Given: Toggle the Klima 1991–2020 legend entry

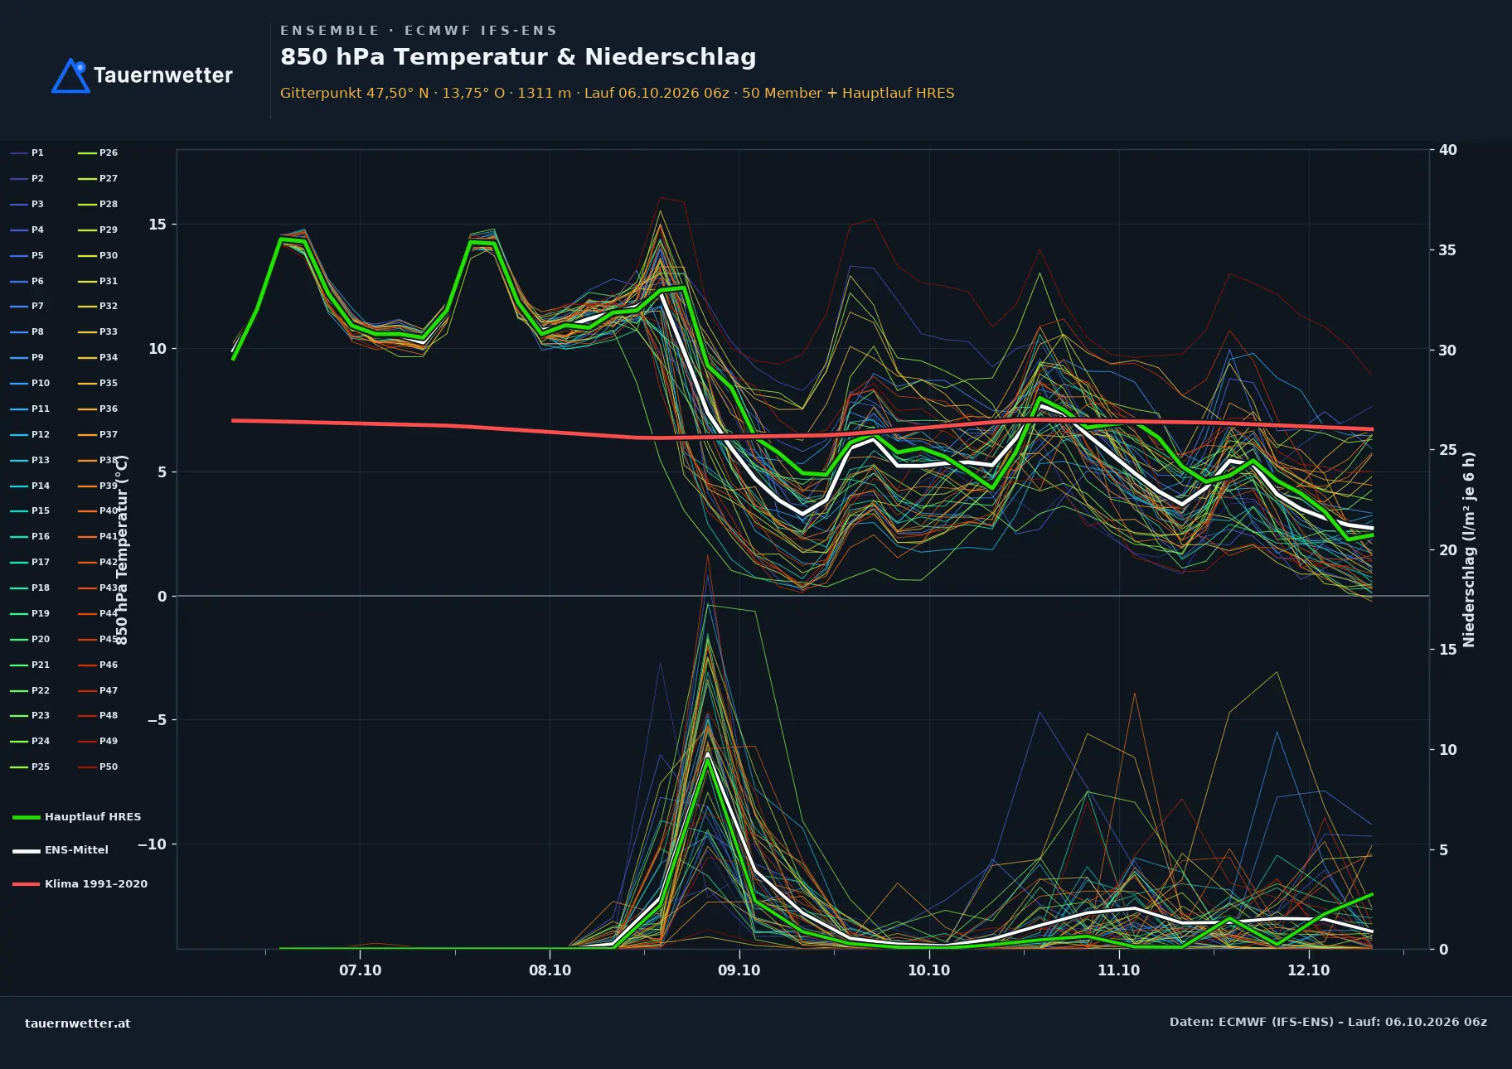Looking at the screenshot, I should [x=80, y=884].
